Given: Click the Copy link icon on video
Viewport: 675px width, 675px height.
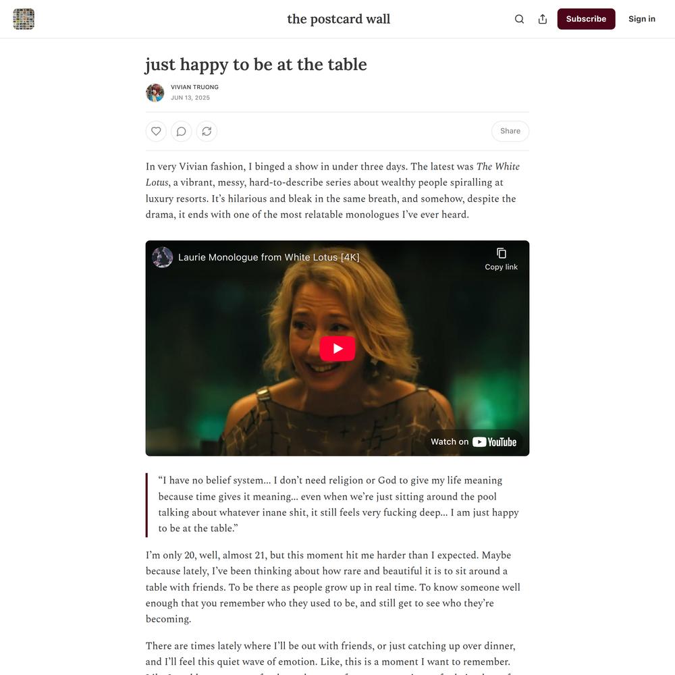Looking at the screenshot, I should point(501,259).
